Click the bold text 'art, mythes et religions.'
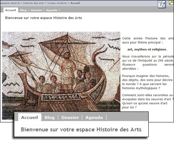The image size is (174, 142). [x=147, y=49]
